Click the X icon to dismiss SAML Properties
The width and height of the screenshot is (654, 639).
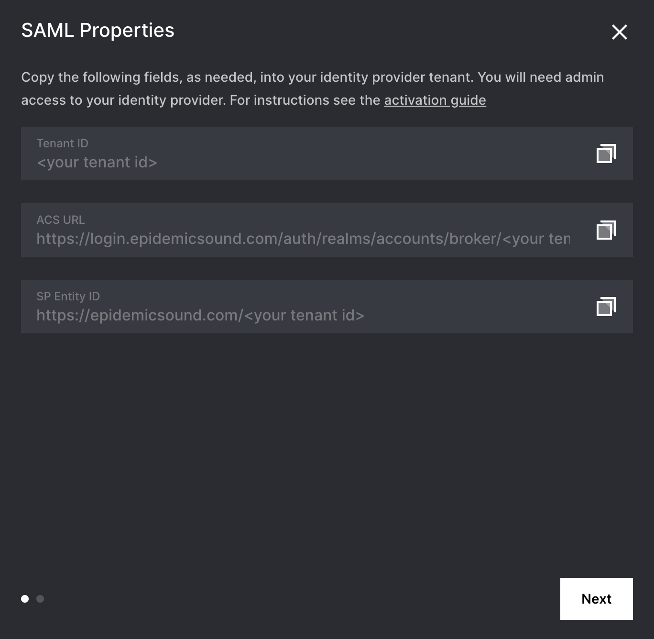click(x=620, y=32)
